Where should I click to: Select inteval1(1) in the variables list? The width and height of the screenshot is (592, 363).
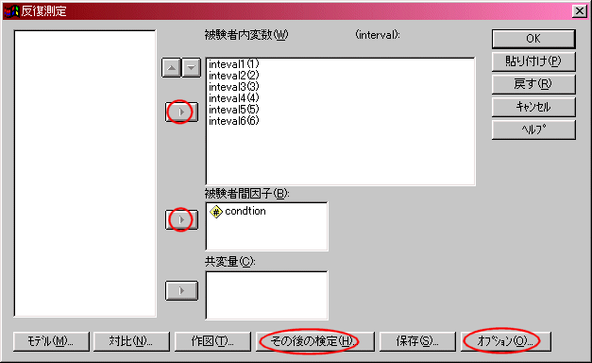point(234,64)
